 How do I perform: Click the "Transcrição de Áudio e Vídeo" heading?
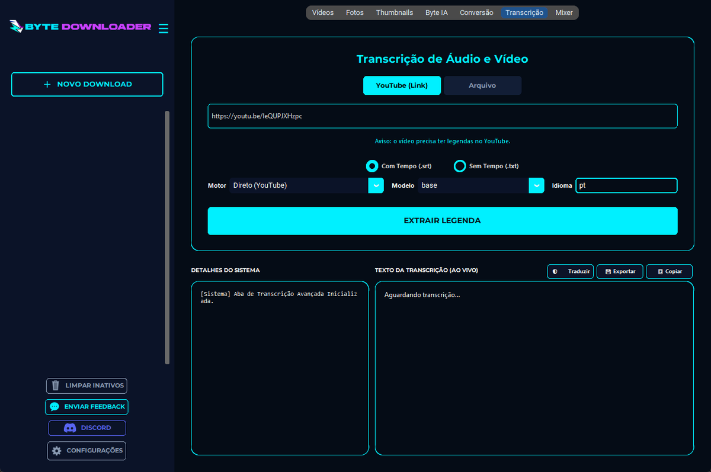(442, 59)
